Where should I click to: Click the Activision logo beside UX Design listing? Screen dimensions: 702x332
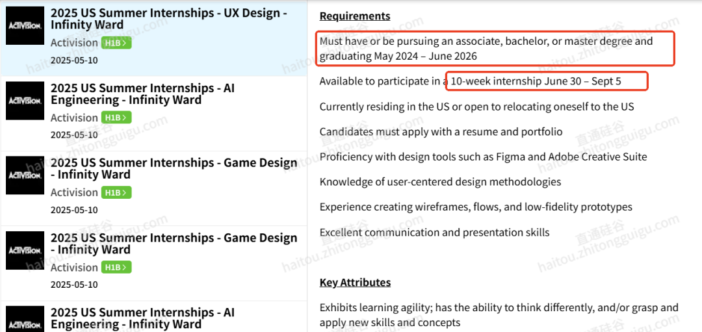click(x=25, y=25)
